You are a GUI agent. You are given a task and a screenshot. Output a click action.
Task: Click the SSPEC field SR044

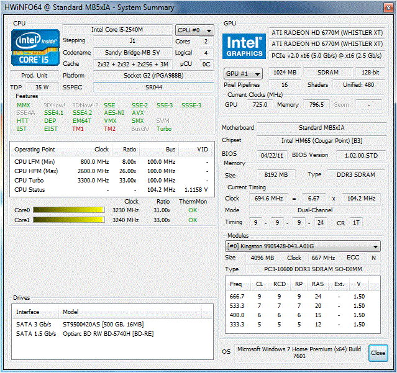point(153,88)
